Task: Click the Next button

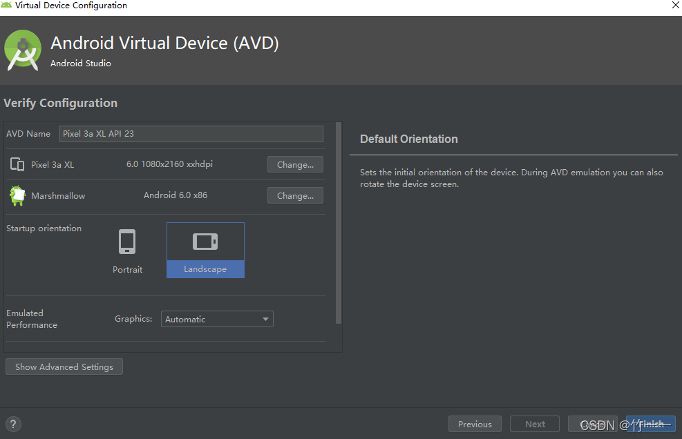Action: (x=535, y=425)
